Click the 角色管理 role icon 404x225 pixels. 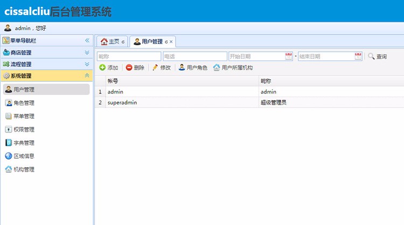[9, 103]
